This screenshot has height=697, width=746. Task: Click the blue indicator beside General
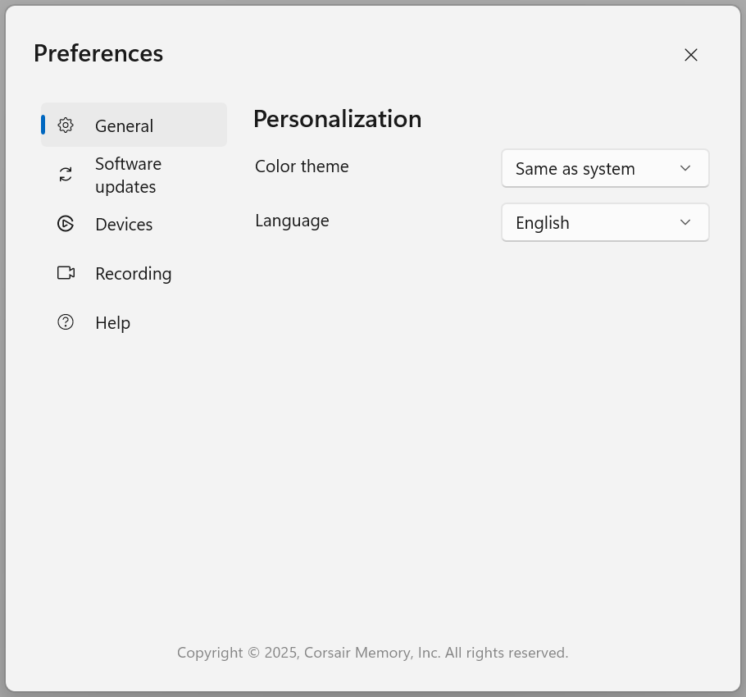(43, 125)
